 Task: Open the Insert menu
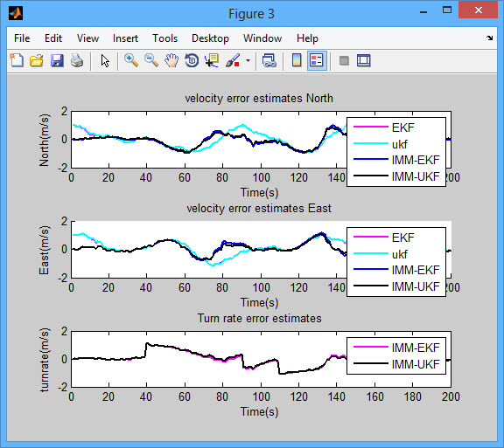[x=125, y=38]
